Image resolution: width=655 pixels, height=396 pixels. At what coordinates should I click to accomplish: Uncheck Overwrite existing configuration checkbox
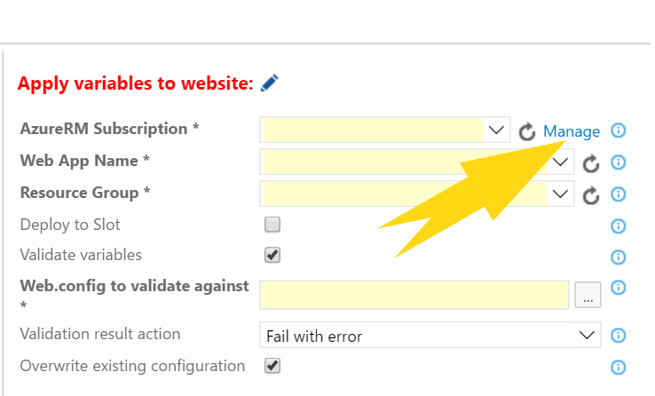(x=272, y=366)
